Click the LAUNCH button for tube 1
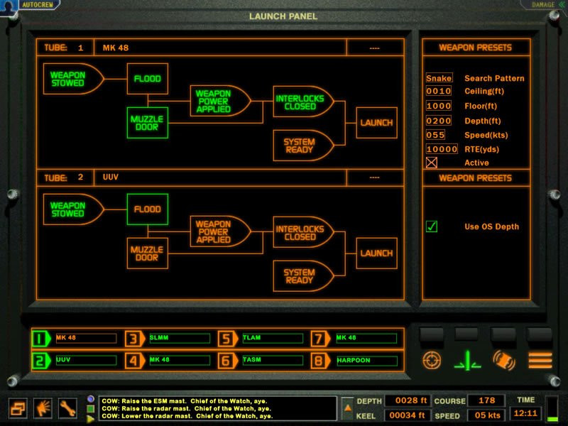 tap(377, 123)
